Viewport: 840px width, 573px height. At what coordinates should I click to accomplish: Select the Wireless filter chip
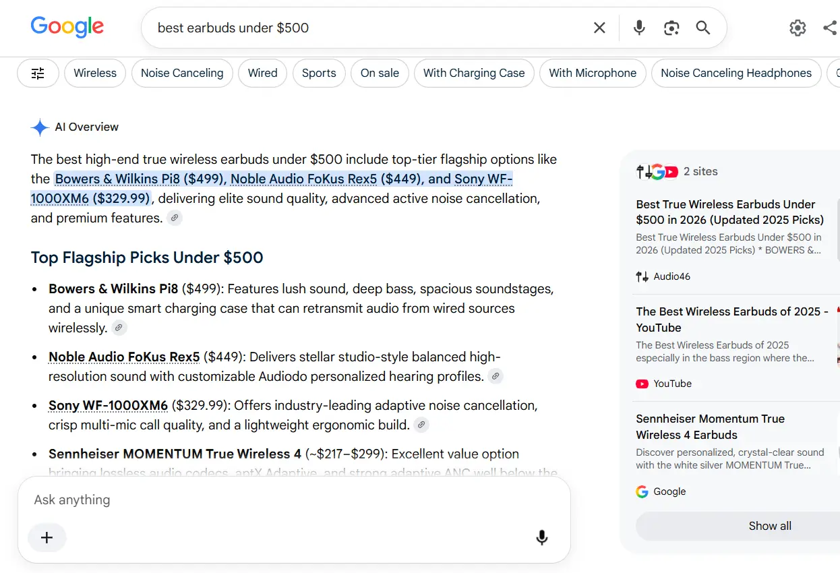point(95,73)
